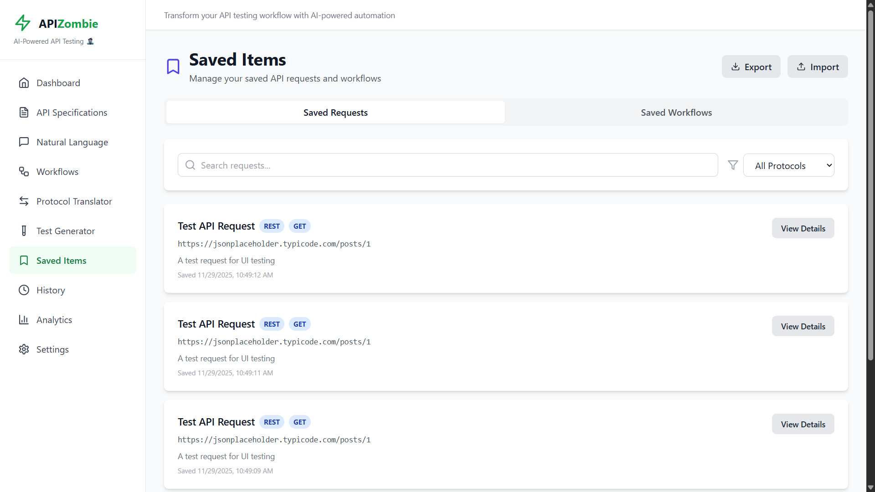The width and height of the screenshot is (875, 492).
Task: Click the APIZombie lightning bolt logo
Action: tap(23, 23)
